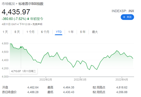Click the -360.60 (-7.52%) change value
Image resolution: width=141 pixels, height=97 pixels.
tap(14, 19)
